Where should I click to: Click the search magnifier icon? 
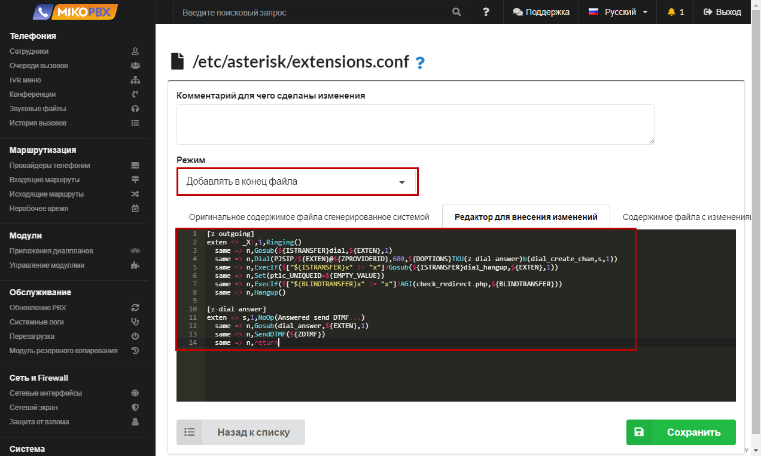456,12
